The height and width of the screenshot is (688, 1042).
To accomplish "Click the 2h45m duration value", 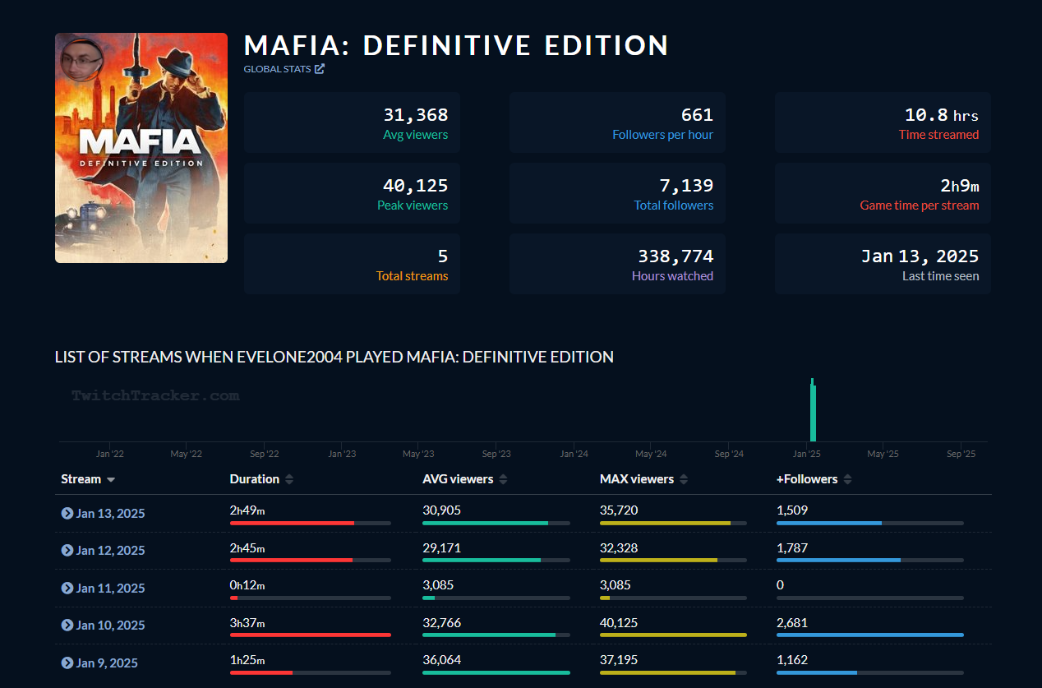I will 247,547.
